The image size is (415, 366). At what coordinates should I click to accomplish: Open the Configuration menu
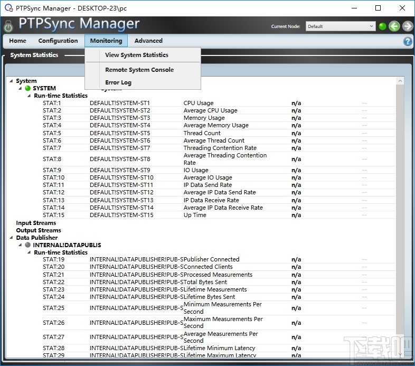click(x=58, y=41)
